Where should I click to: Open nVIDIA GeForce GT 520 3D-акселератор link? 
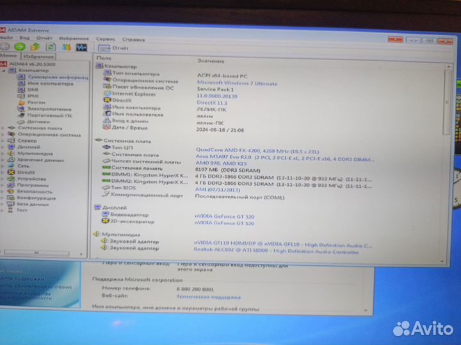pyautogui.click(x=224, y=223)
